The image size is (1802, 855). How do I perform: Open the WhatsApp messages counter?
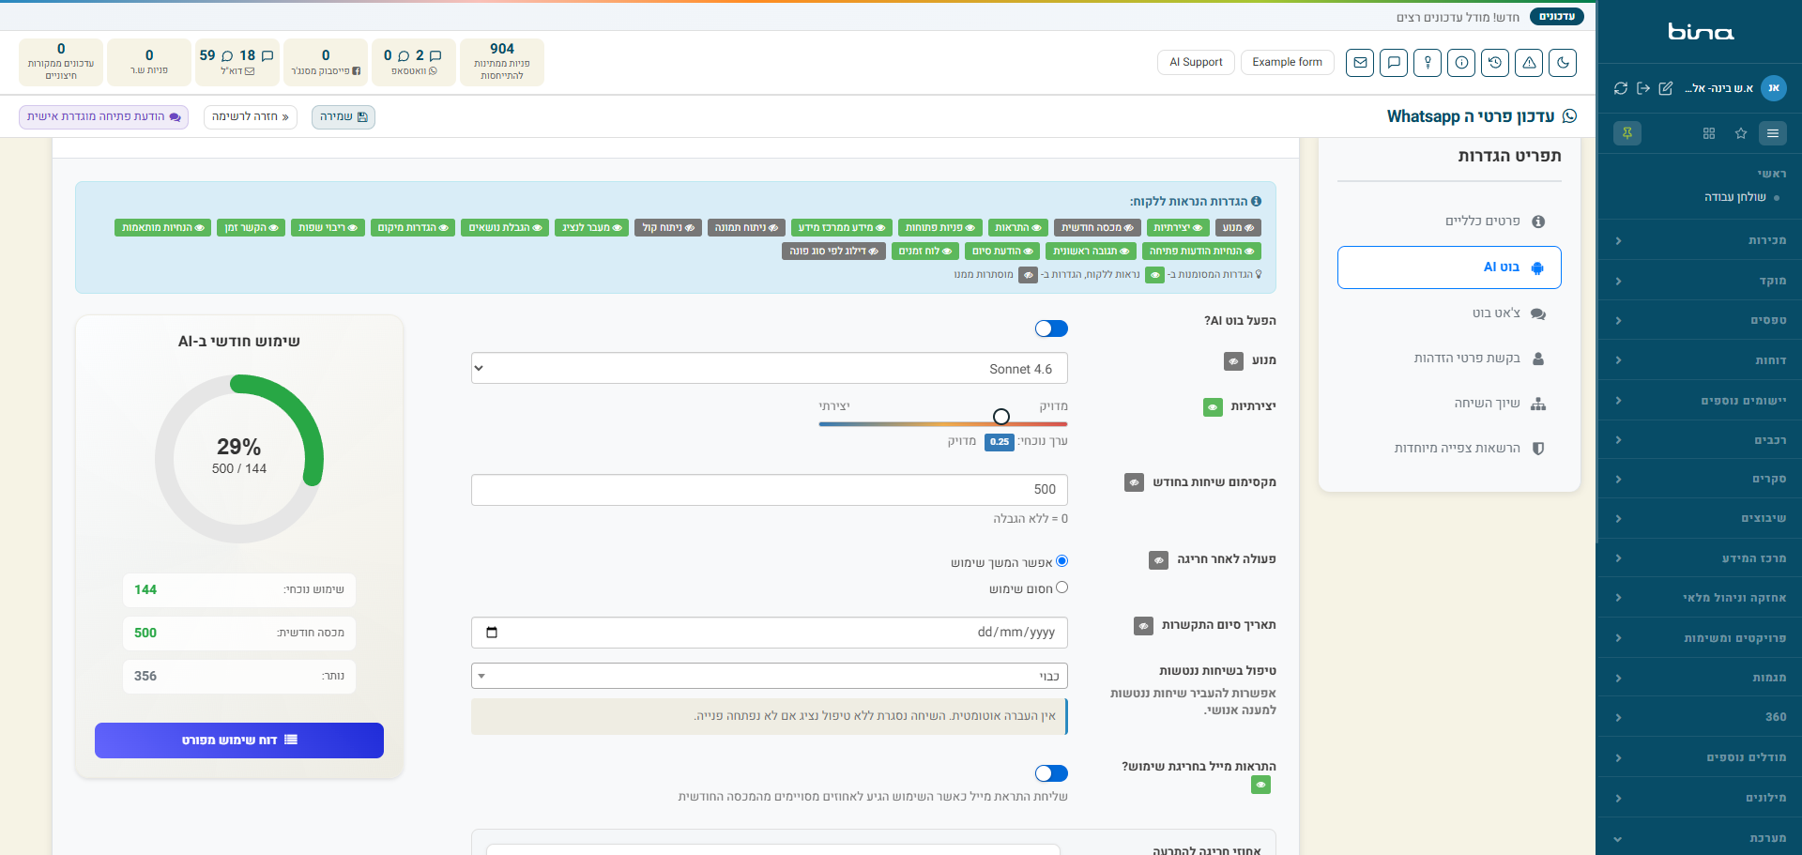pyautogui.click(x=414, y=62)
